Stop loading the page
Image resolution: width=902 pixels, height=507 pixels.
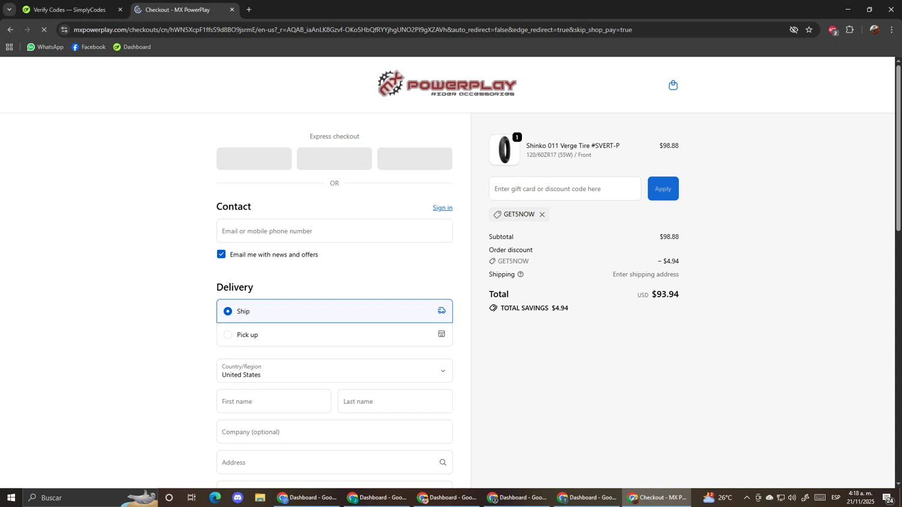(x=44, y=29)
